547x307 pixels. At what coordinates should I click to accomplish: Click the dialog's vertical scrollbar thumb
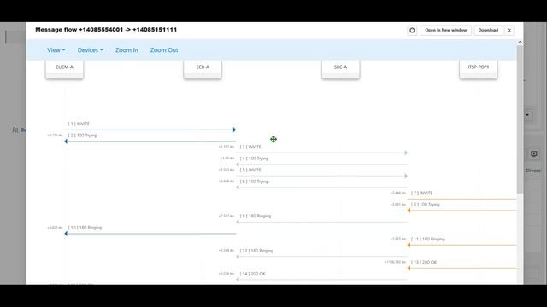pyautogui.click(x=520, y=119)
